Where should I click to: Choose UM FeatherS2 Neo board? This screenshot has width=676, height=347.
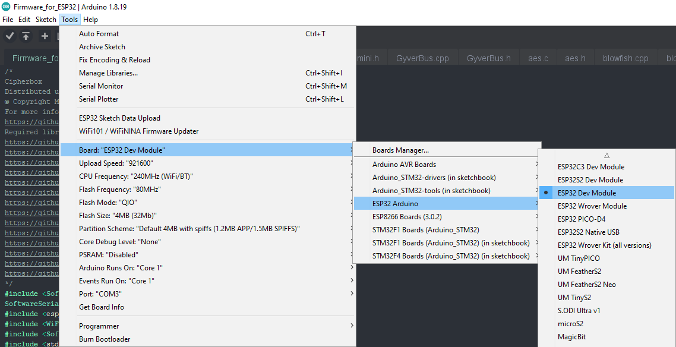point(606,285)
